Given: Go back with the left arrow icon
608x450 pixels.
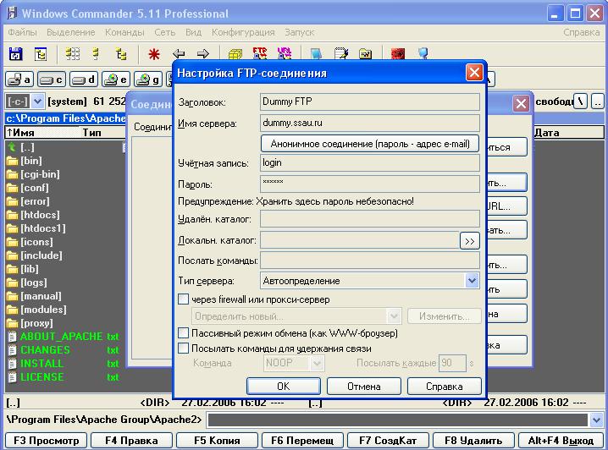Looking at the screenshot, I should click(179, 54).
